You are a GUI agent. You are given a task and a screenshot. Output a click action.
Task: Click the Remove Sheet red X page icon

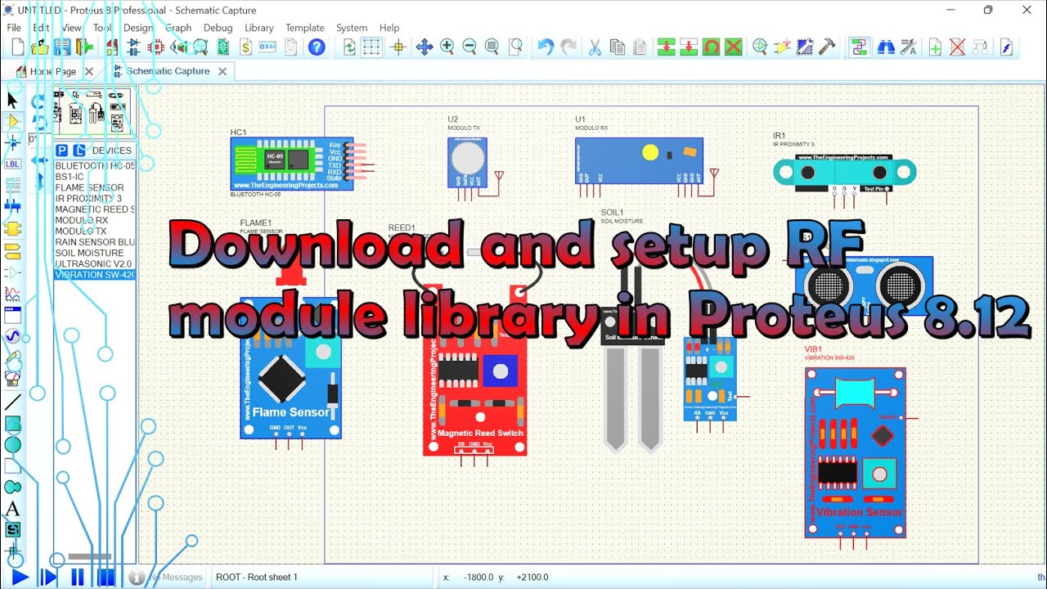[958, 47]
